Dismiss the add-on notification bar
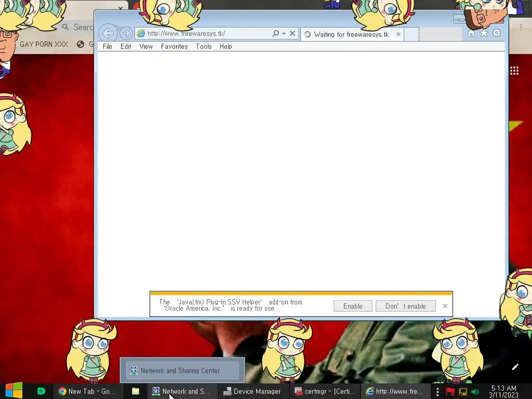The image size is (532, 399). point(445,306)
